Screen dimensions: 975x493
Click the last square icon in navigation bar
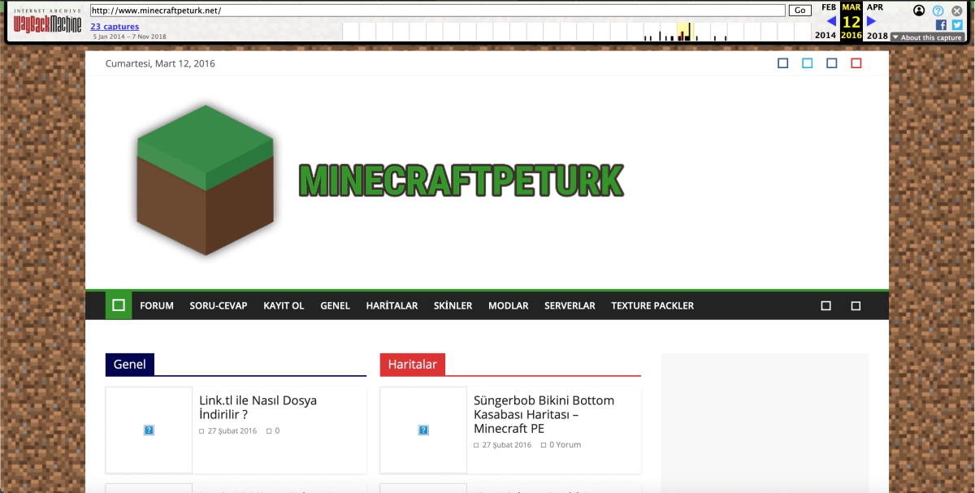coord(856,306)
